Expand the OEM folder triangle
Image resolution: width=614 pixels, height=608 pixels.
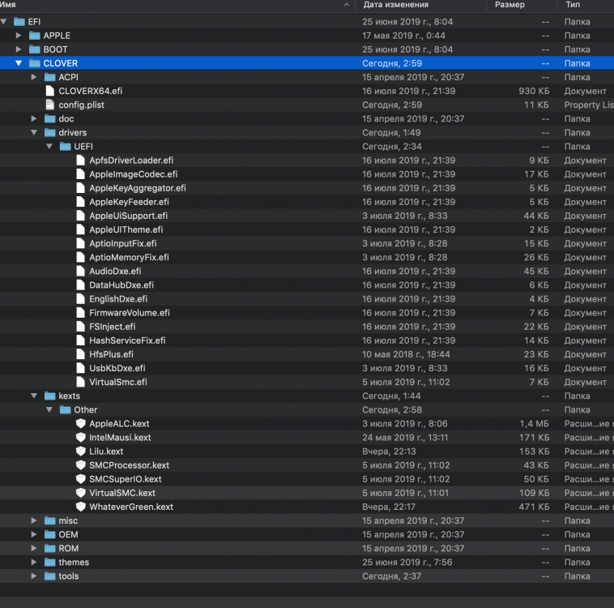pos(34,534)
